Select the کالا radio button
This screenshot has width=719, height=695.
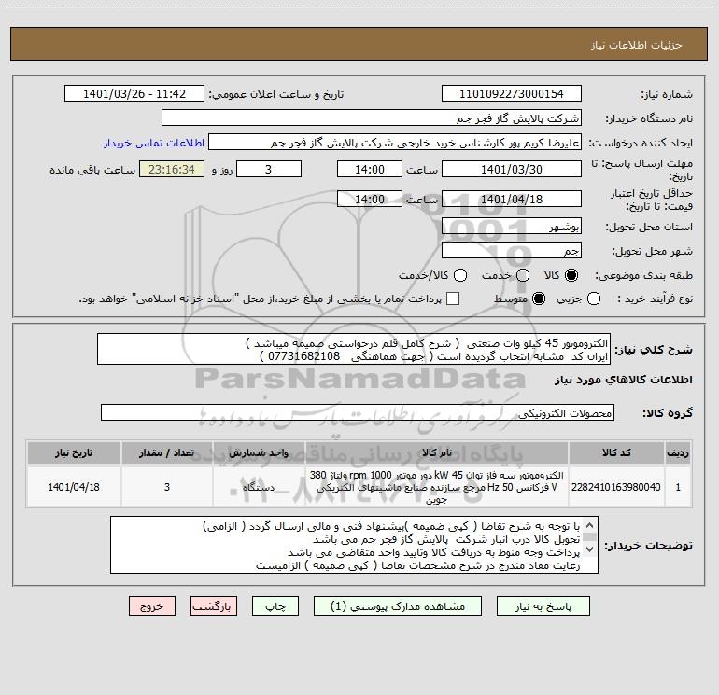click(571, 275)
